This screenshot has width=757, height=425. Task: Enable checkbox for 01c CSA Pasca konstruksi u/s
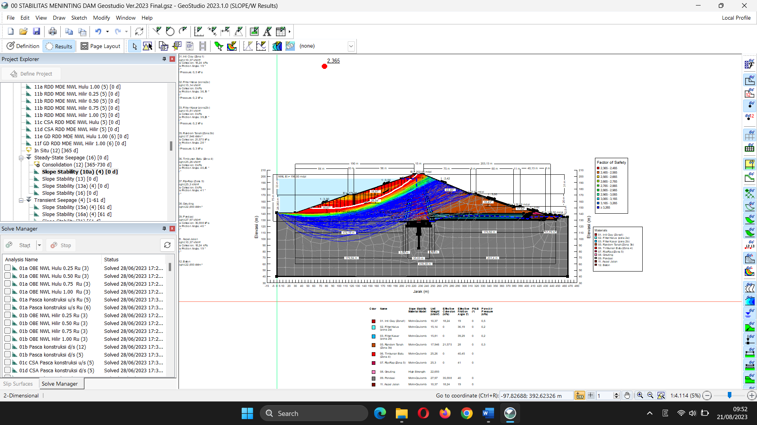click(7, 362)
